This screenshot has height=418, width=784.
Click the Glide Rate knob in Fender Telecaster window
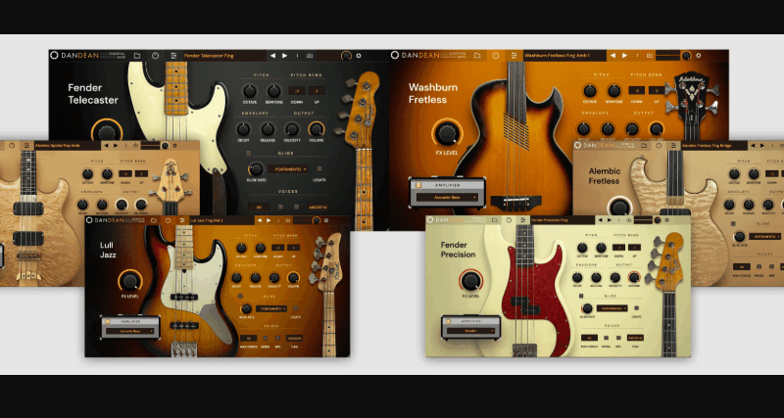256,168
